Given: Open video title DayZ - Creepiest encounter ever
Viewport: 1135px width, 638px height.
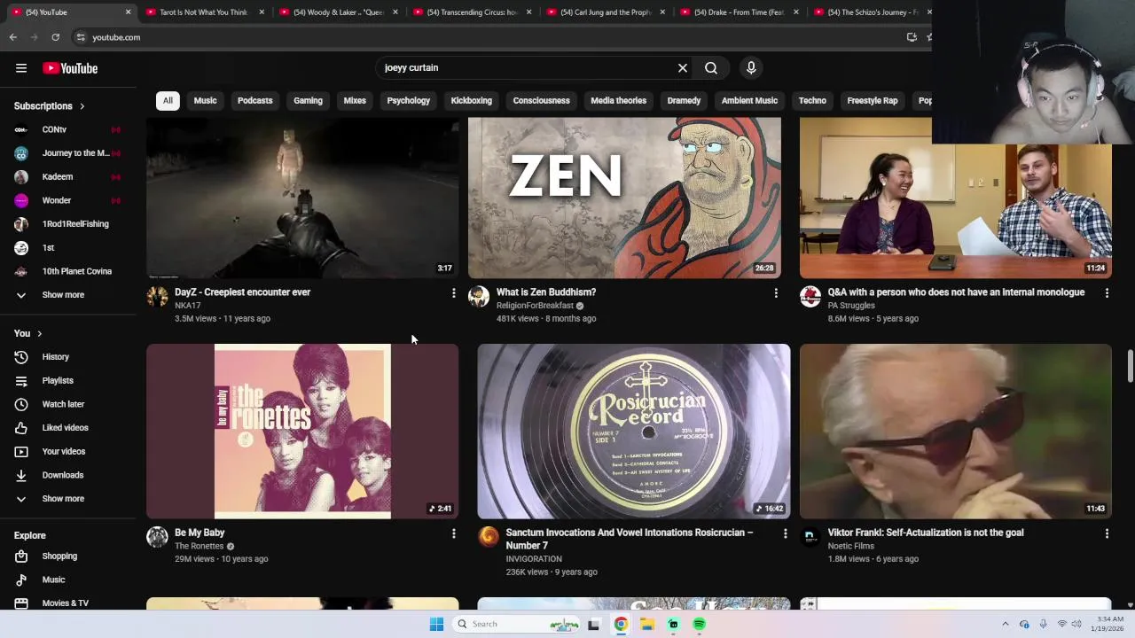Looking at the screenshot, I should click(x=242, y=292).
